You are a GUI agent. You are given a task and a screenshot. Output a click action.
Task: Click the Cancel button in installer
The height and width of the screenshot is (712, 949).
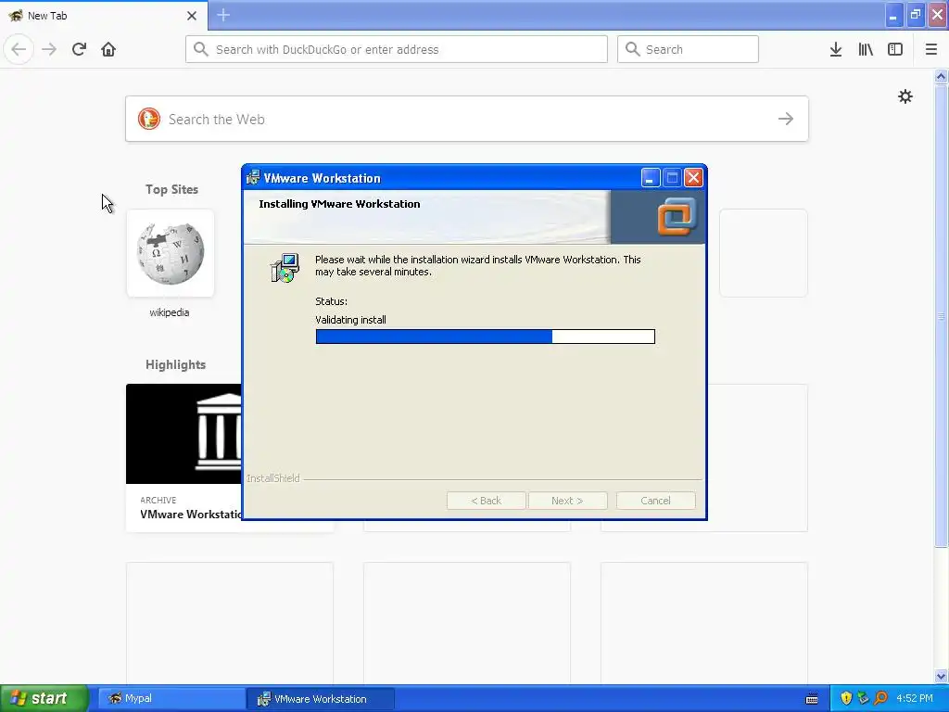point(655,501)
